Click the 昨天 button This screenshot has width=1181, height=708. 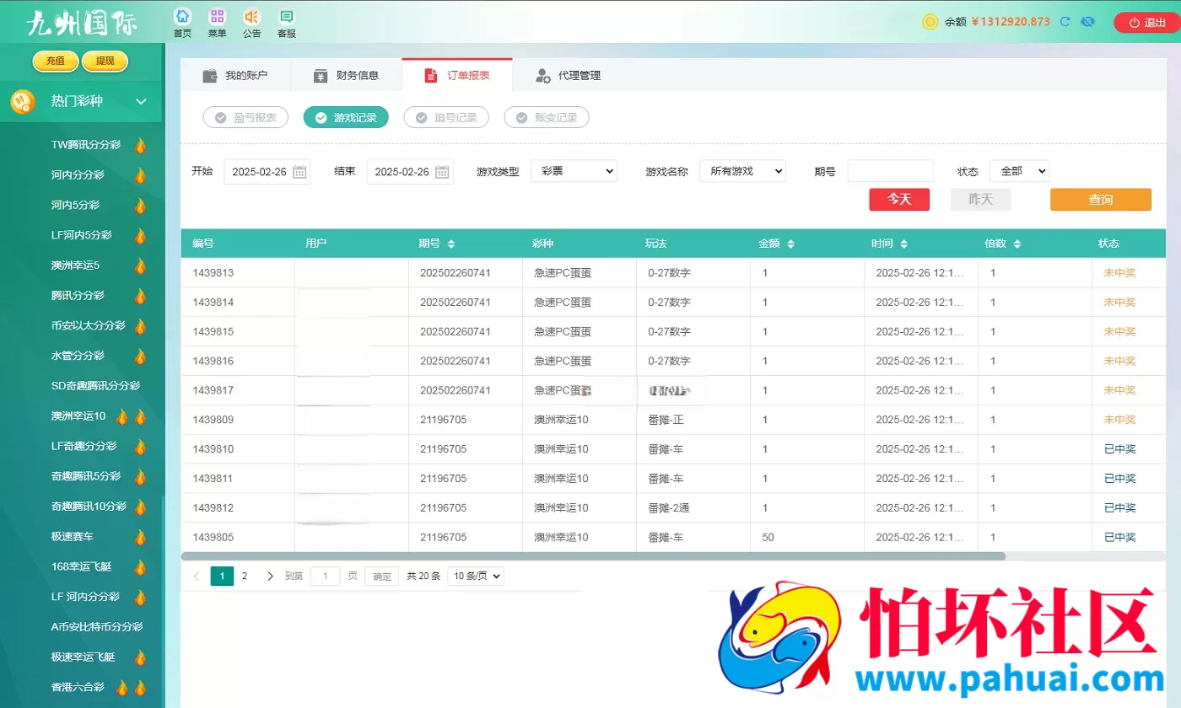point(980,200)
